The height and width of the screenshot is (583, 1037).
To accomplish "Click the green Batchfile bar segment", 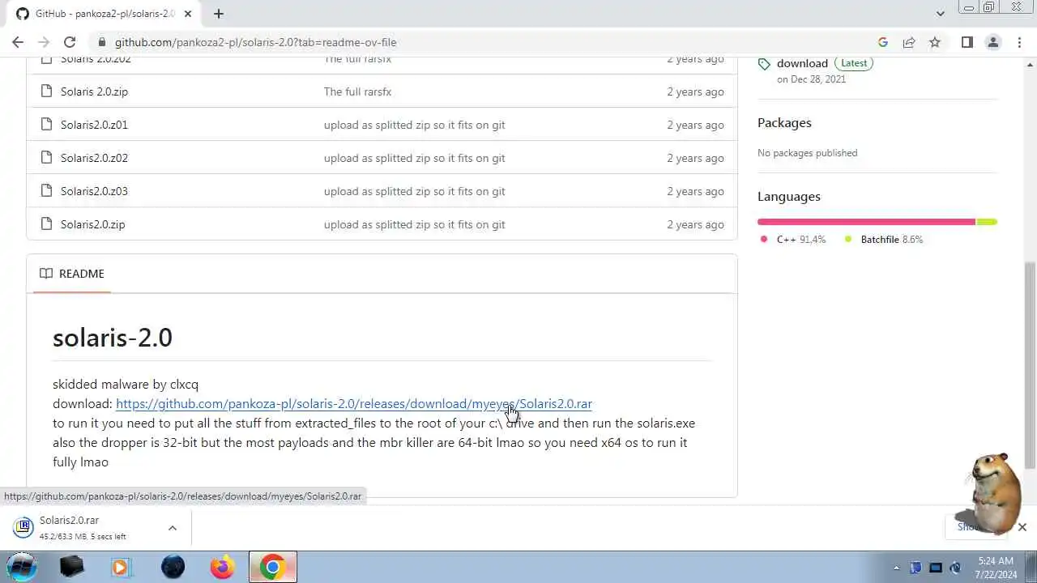I will (987, 222).
